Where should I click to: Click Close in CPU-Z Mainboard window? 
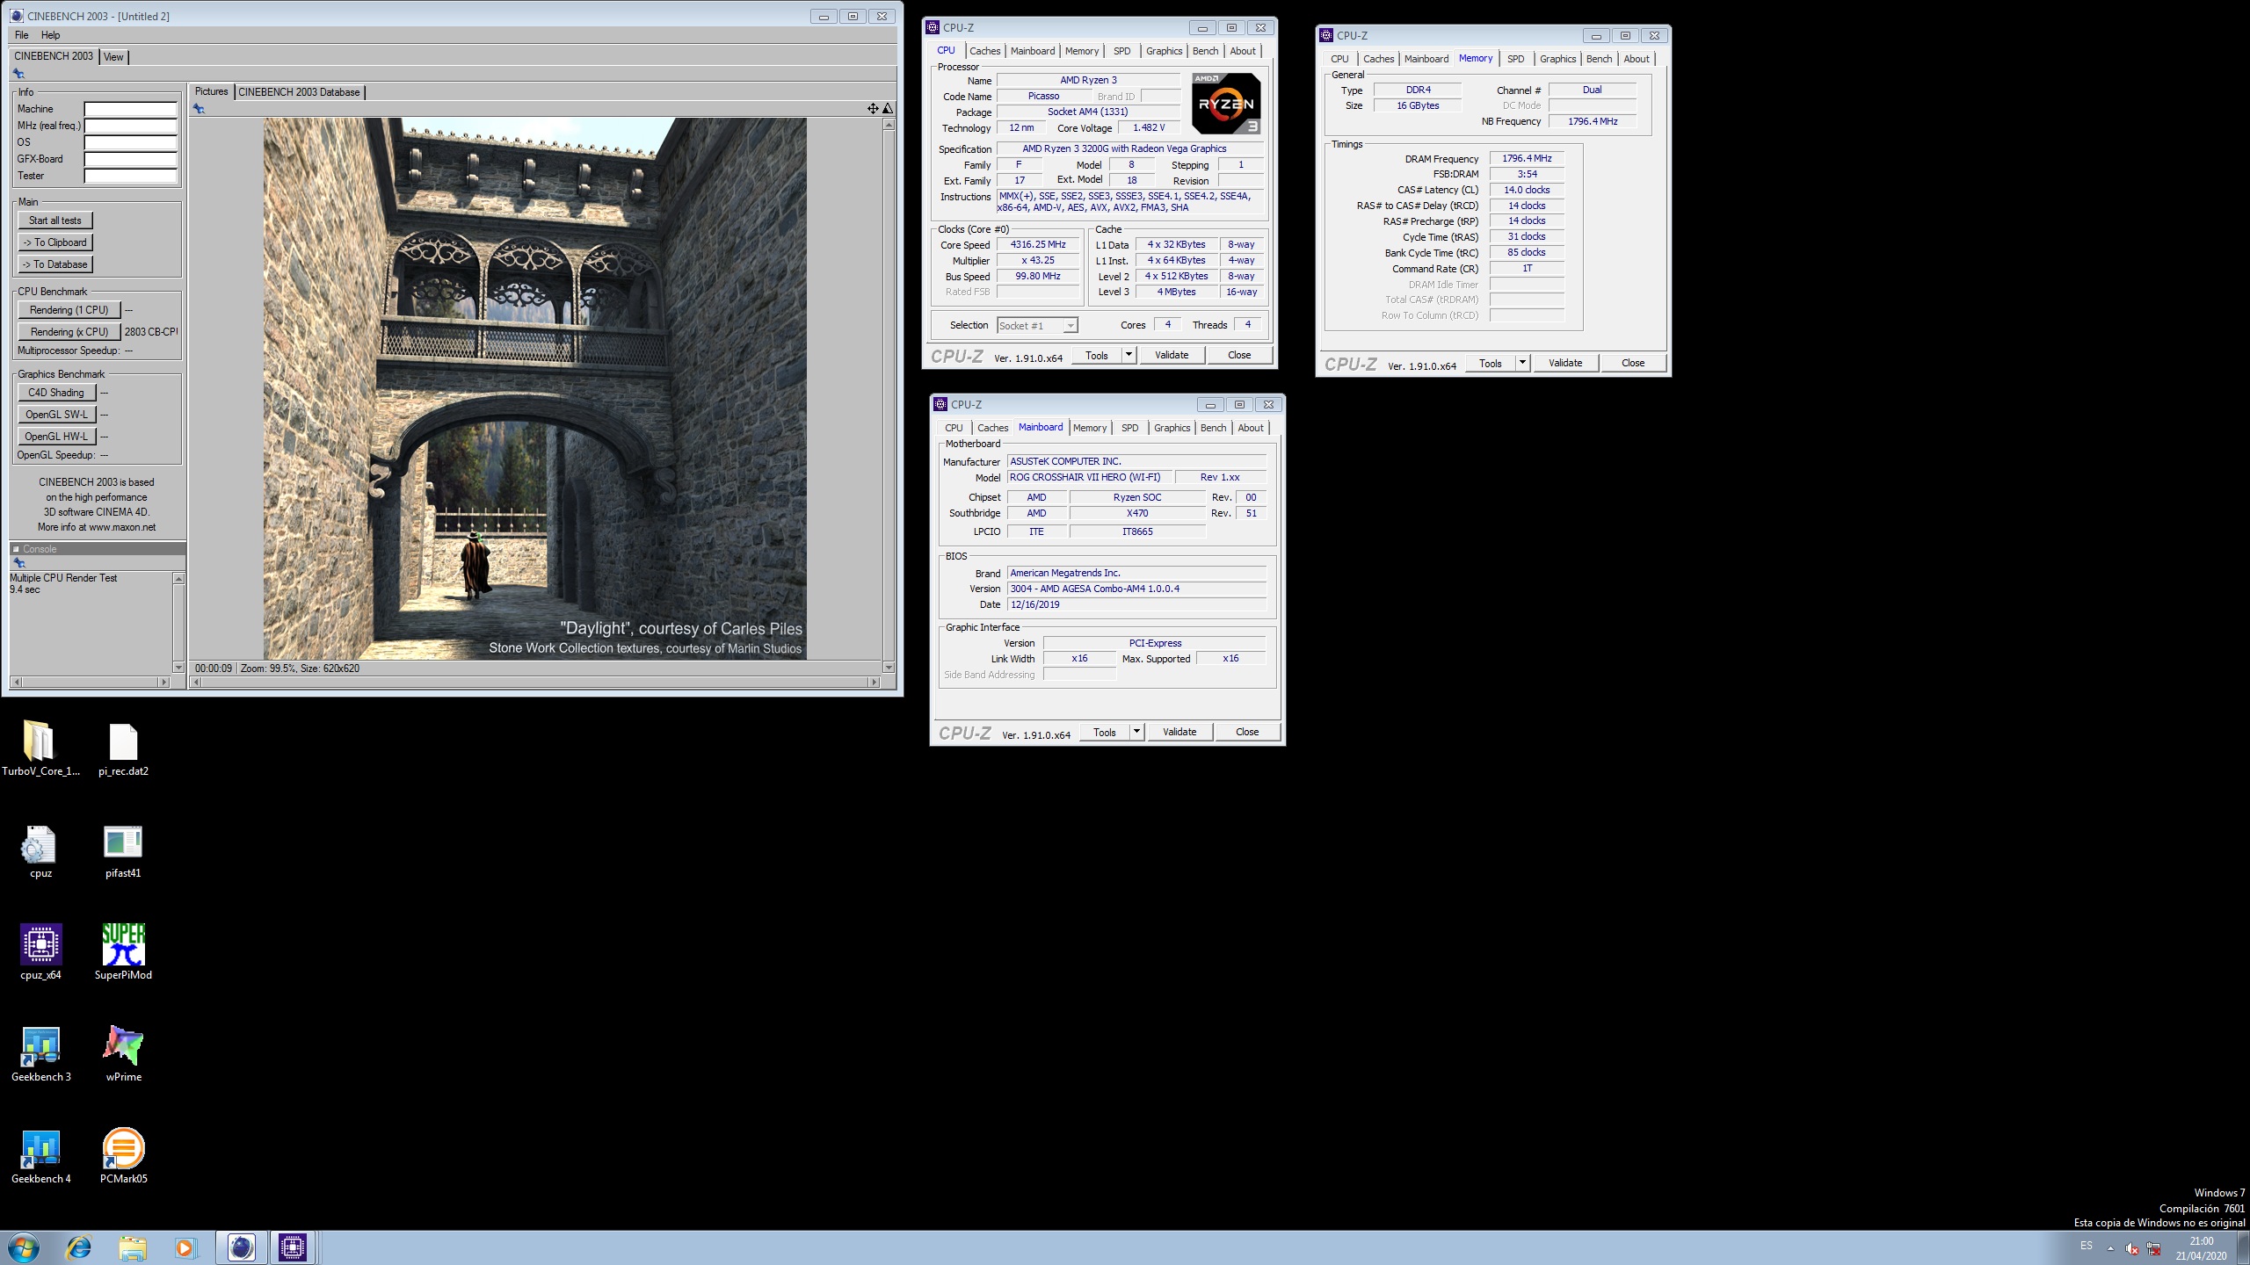(1247, 732)
